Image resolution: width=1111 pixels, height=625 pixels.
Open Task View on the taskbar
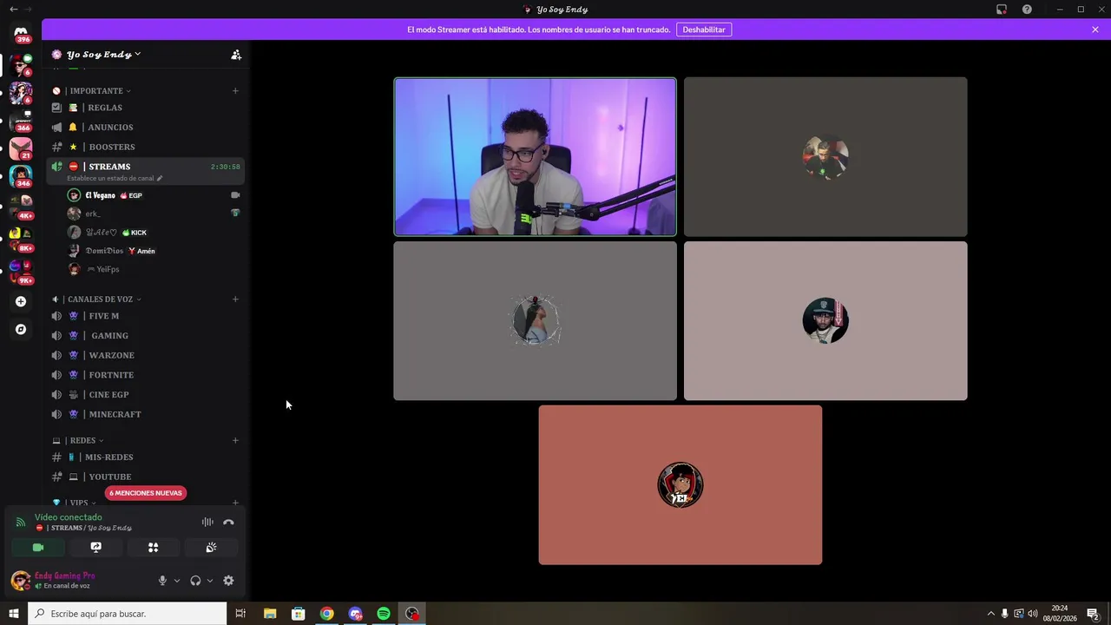[x=240, y=614]
